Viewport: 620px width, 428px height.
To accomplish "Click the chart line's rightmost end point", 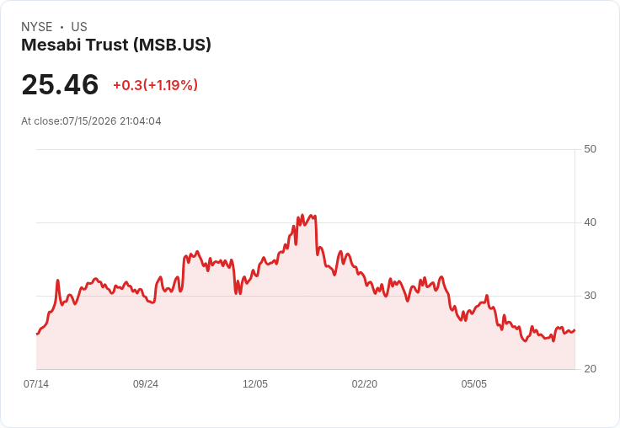I will click(x=575, y=330).
